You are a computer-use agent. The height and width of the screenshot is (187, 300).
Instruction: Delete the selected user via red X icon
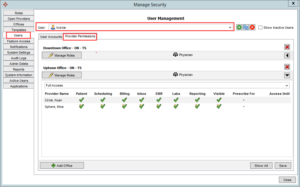click(252, 27)
